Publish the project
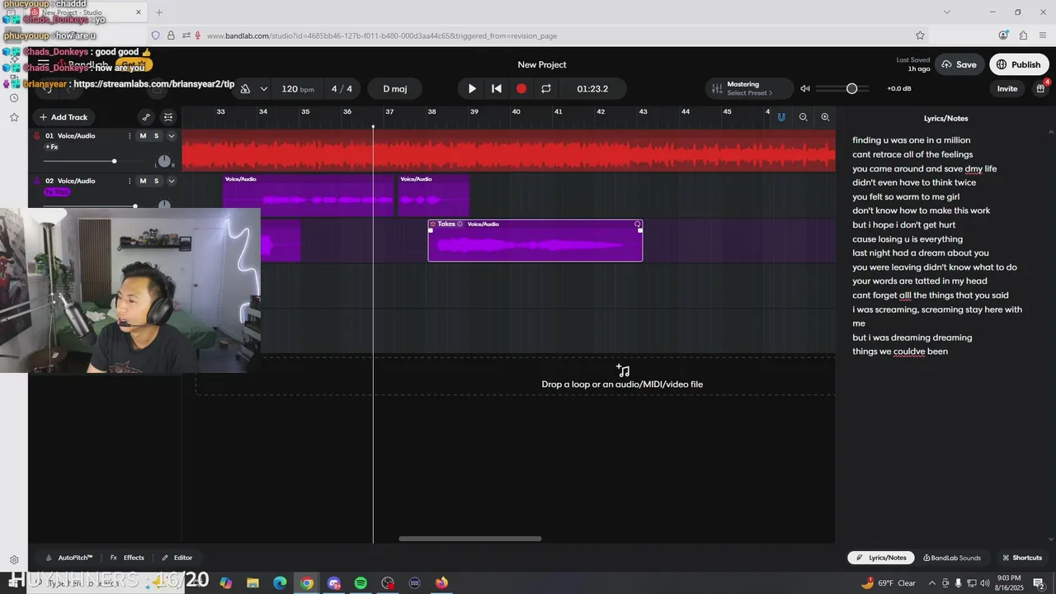The height and width of the screenshot is (594, 1056). [1019, 64]
